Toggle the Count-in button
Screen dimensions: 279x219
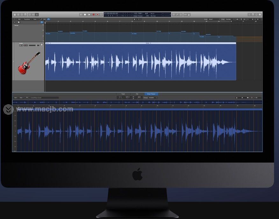(185, 15)
